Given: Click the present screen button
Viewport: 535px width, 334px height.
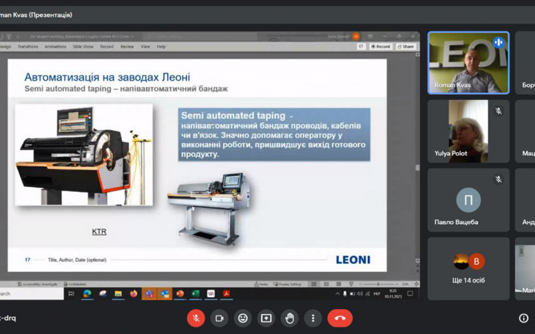Looking at the screenshot, I should pyautogui.click(x=266, y=319).
